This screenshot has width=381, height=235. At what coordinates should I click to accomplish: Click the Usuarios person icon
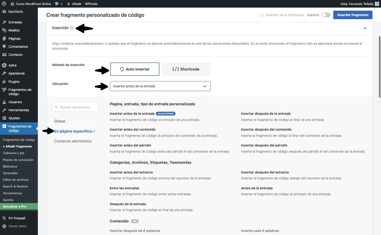pos(4,102)
